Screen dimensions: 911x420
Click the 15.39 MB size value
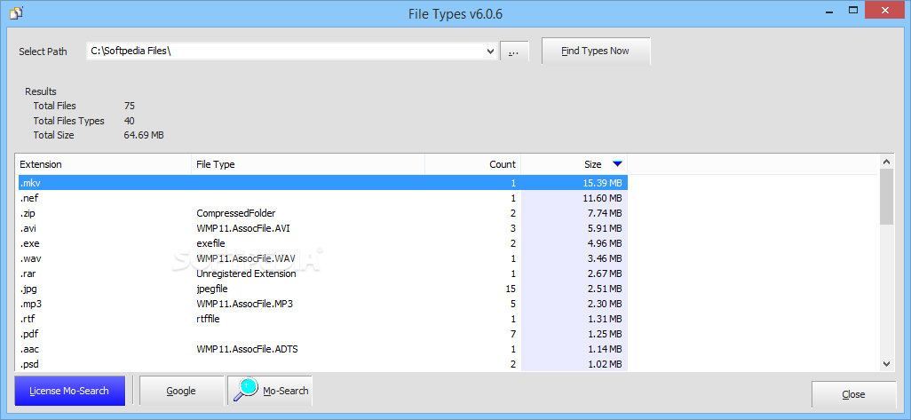(603, 183)
